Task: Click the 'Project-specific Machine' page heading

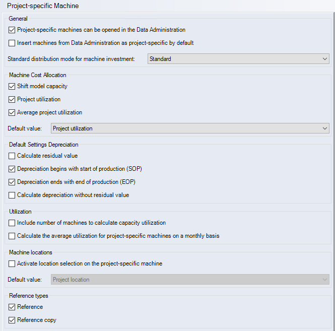Action: (43, 6)
